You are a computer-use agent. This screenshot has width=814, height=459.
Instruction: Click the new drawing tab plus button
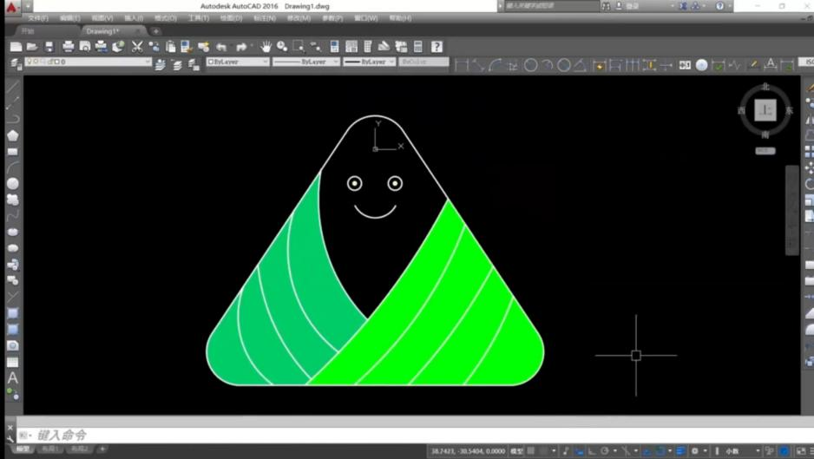155,31
